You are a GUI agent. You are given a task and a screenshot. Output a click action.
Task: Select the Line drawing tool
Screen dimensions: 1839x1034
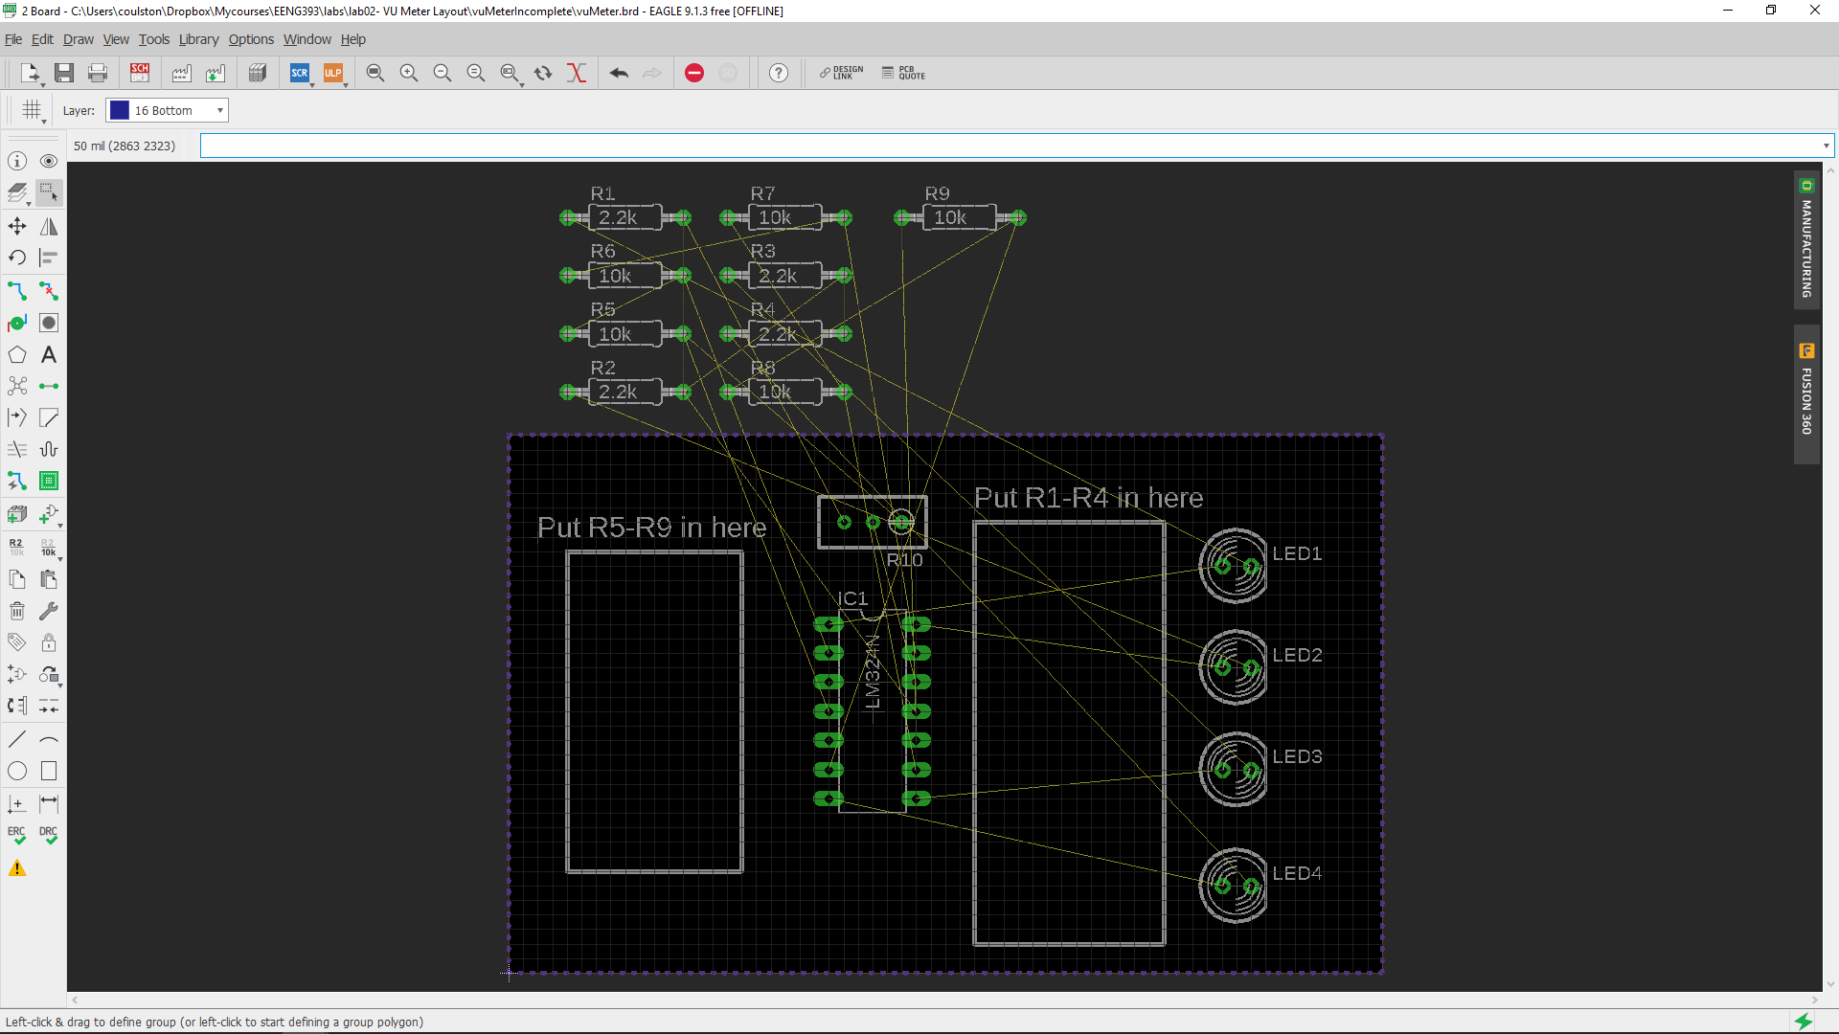pyautogui.click(x=17, y=739)
